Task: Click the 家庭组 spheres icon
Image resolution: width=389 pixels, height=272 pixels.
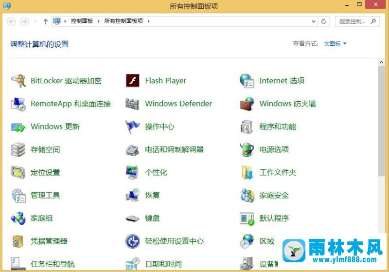Action: tap(18, 218)
